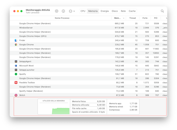The height and width of the screenshot is (130, 177).
Task: Sort by PID column header
Action: (156, 18)
